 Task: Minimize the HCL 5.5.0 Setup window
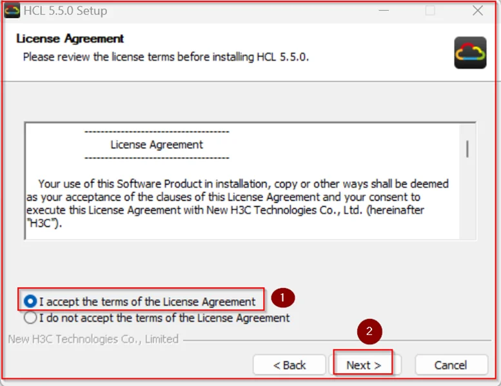tap(384, 10)
